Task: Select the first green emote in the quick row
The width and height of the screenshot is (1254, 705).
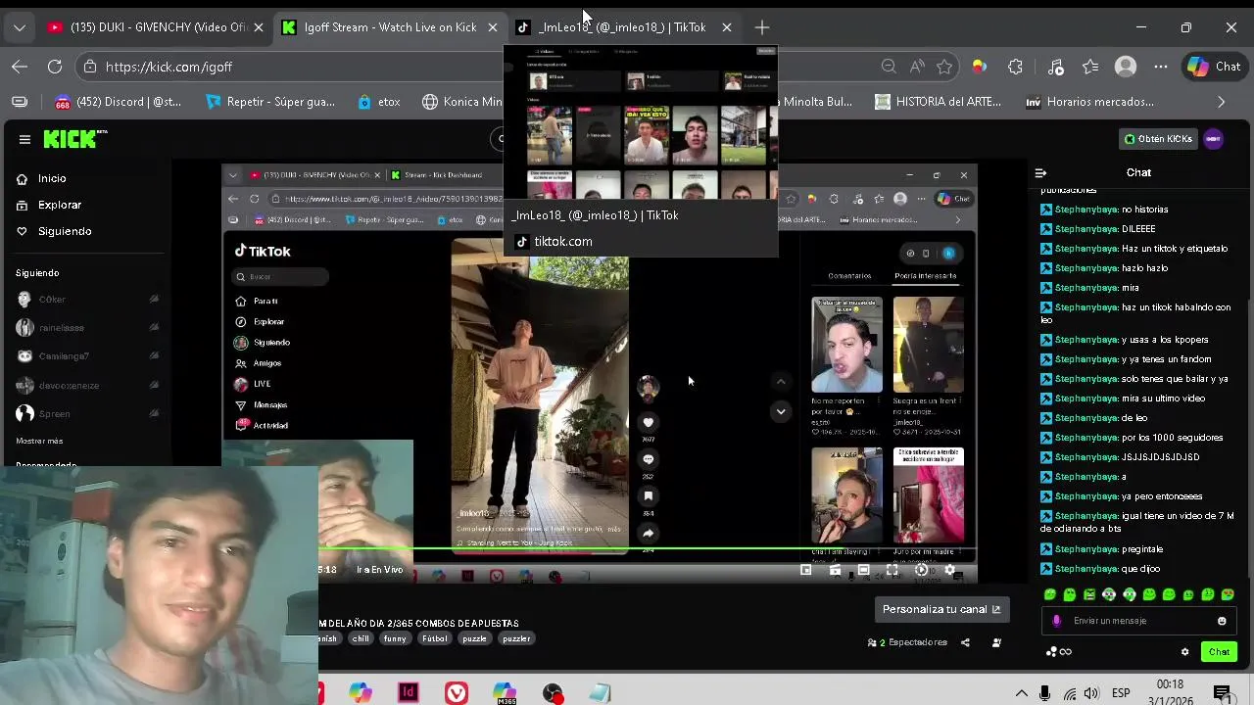Action: pyautogui.click(x=1049, y=594)
